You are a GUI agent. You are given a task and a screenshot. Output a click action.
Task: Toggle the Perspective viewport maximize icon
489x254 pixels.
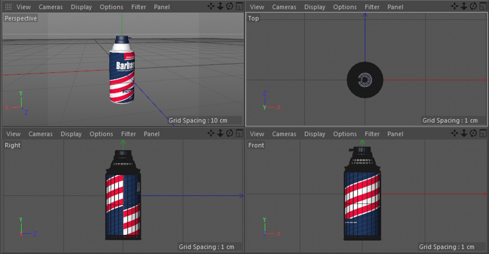[239, 6]
